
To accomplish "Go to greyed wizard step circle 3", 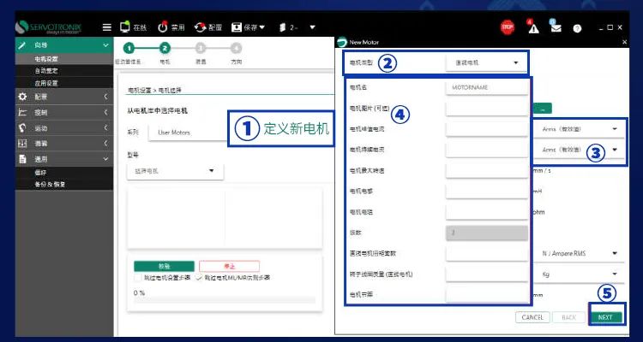I will pyautogui.click(x=200, y=49).
